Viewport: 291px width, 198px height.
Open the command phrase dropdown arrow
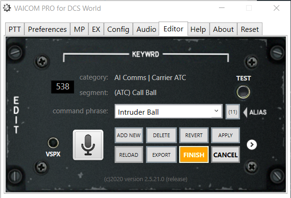pyautogui.click(x=216, y=111)
